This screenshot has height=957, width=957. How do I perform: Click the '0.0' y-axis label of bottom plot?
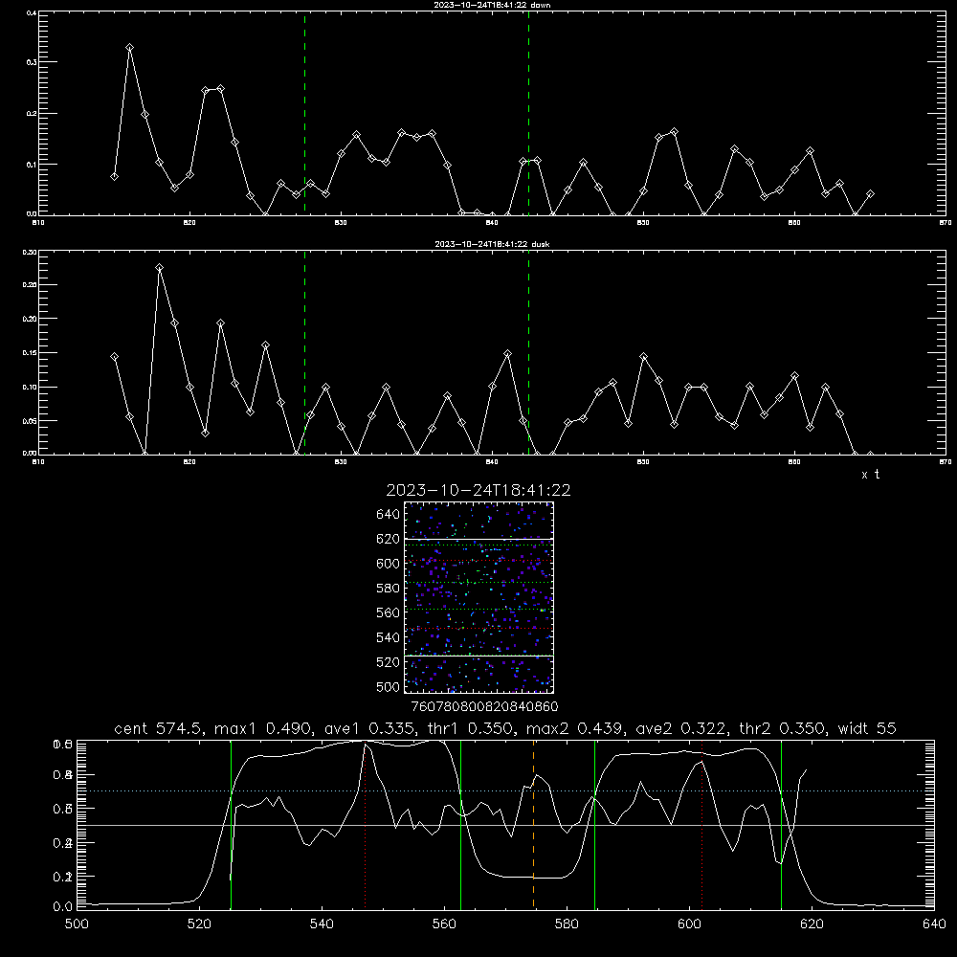(x=62, y=906)
